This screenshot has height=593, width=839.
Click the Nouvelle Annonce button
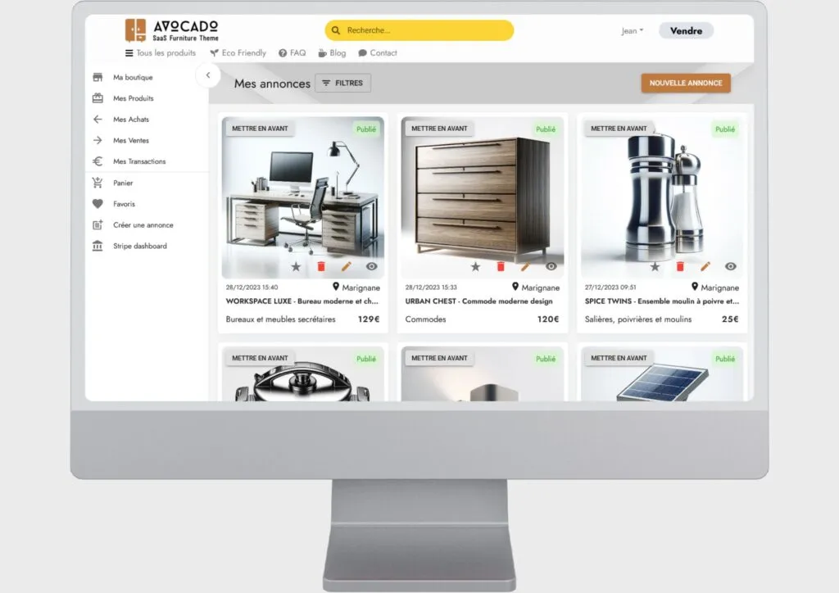coord(685,84)
